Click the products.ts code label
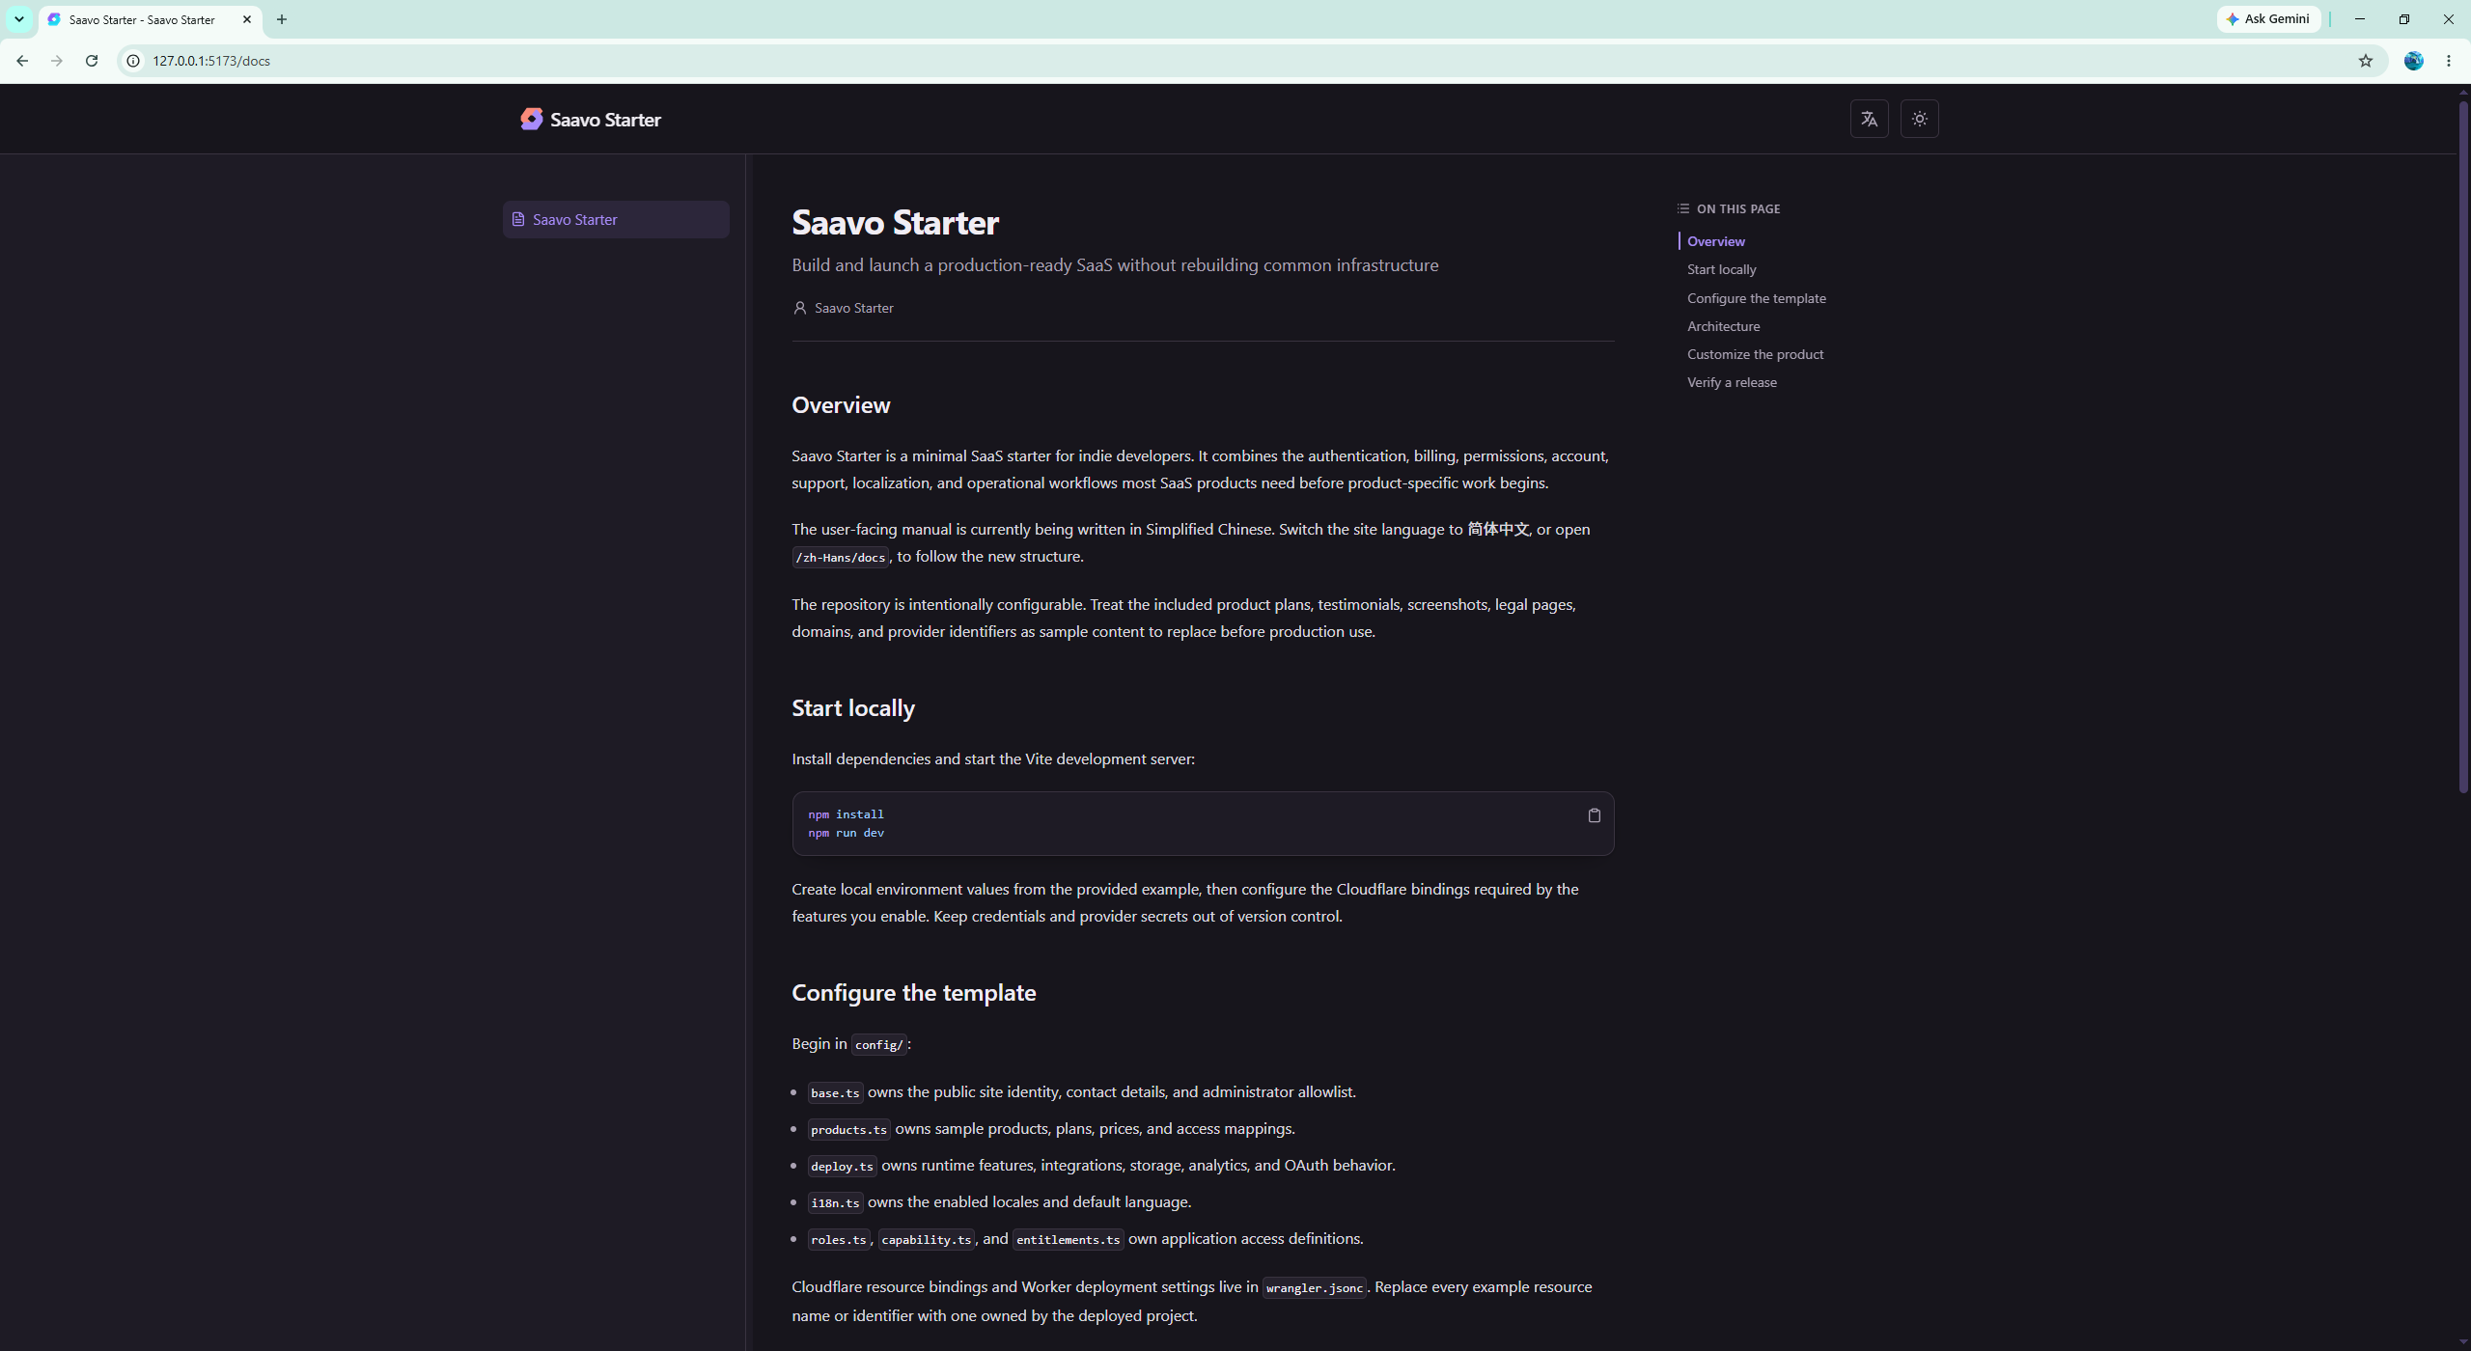This screenshot has height=1351, width=2471. pyautogui.click(x=848, y=1129)
